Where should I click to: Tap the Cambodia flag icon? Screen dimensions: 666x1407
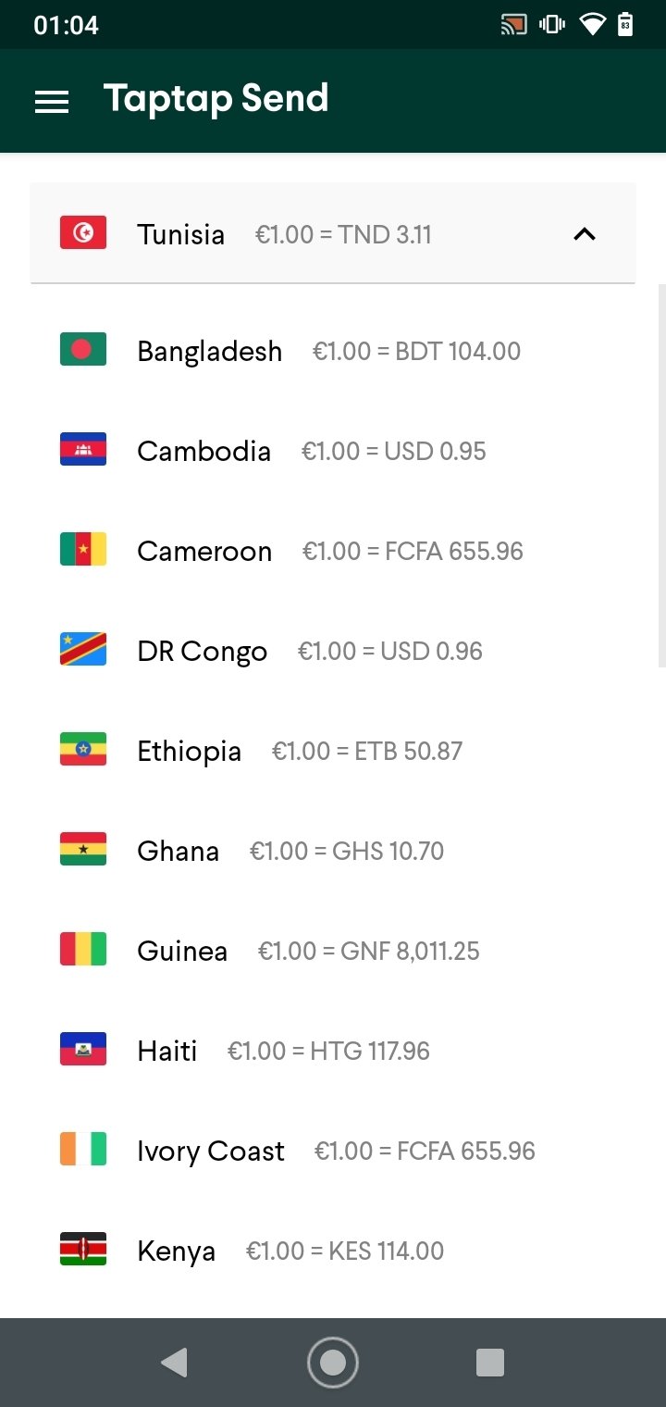pos(83,450)
